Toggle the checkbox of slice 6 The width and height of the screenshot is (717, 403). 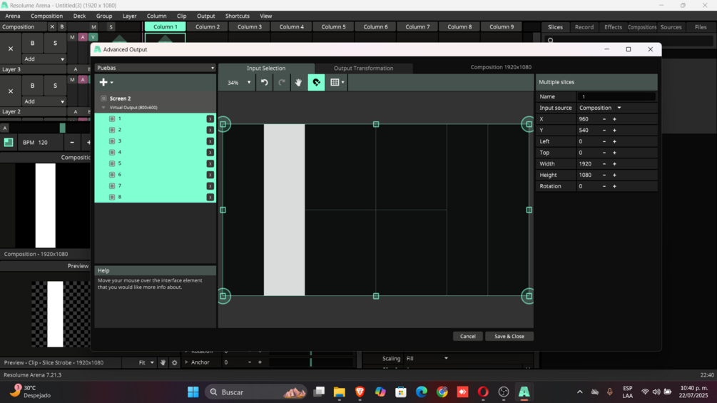tap(112, 175)
